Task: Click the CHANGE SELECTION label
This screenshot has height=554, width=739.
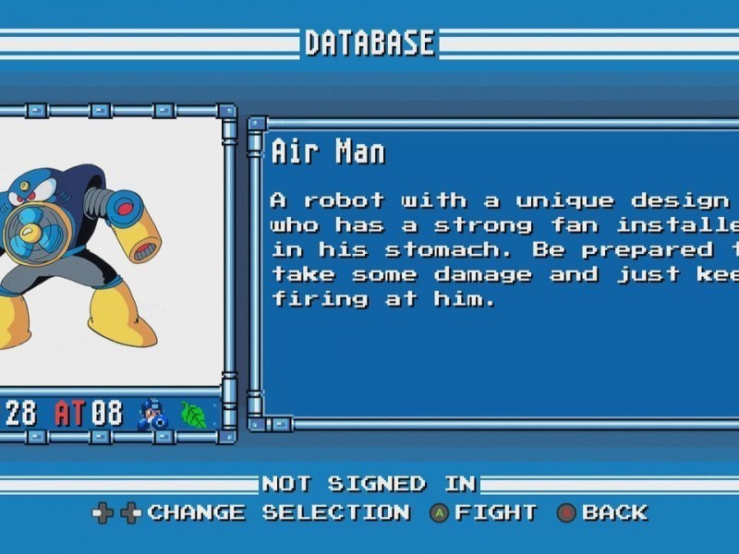Action: coord(279,512)
